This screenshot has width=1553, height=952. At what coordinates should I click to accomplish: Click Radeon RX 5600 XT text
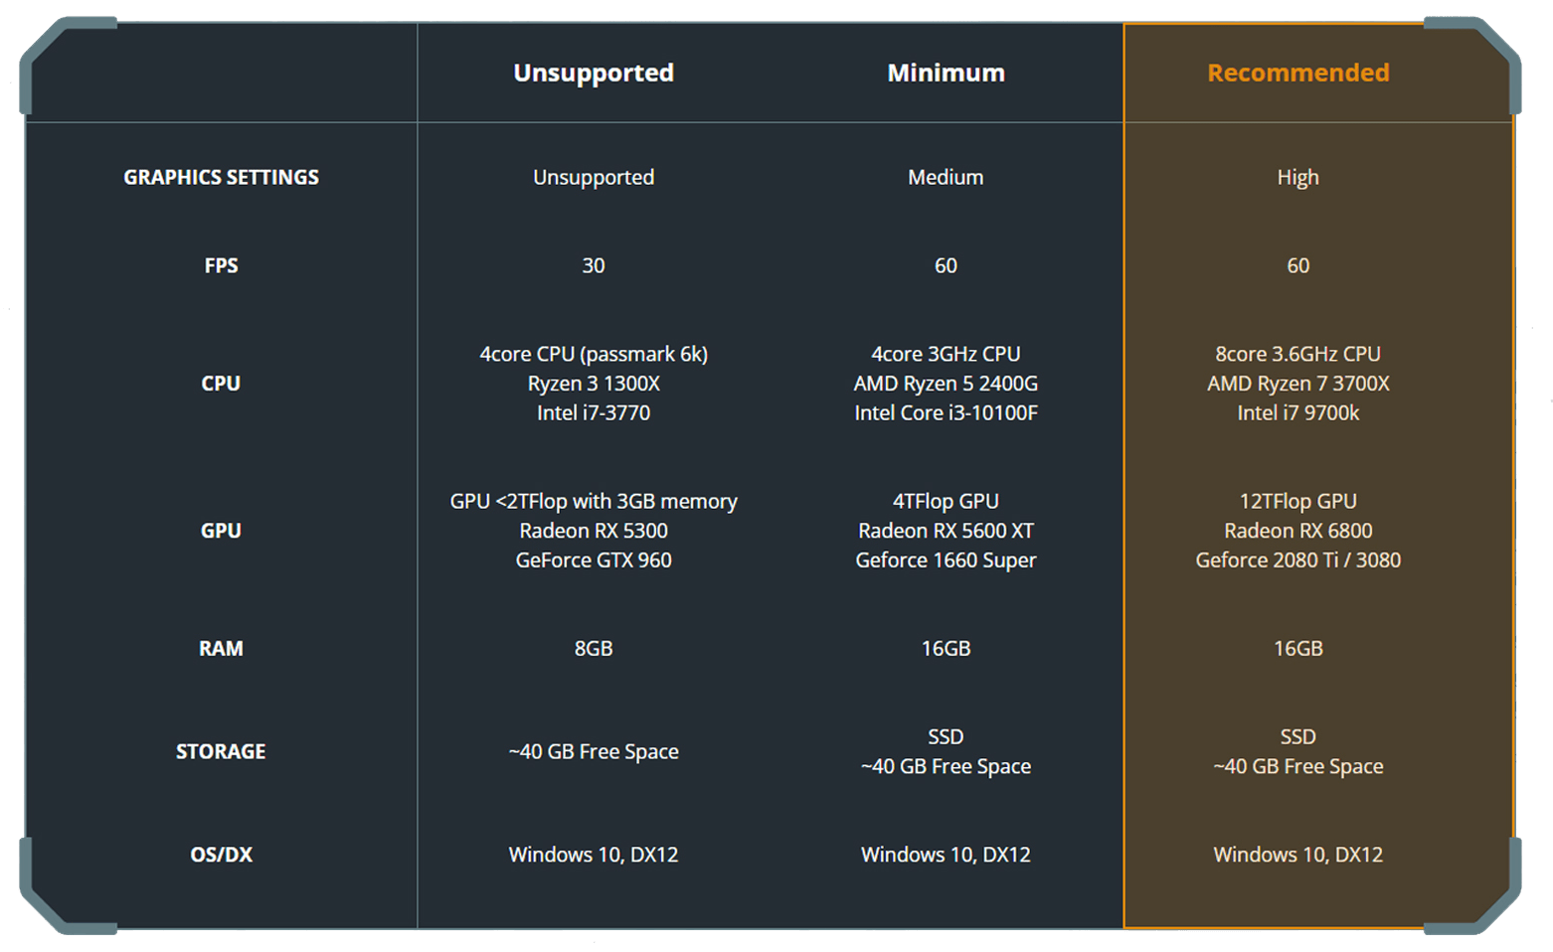[x=946, y=531]
